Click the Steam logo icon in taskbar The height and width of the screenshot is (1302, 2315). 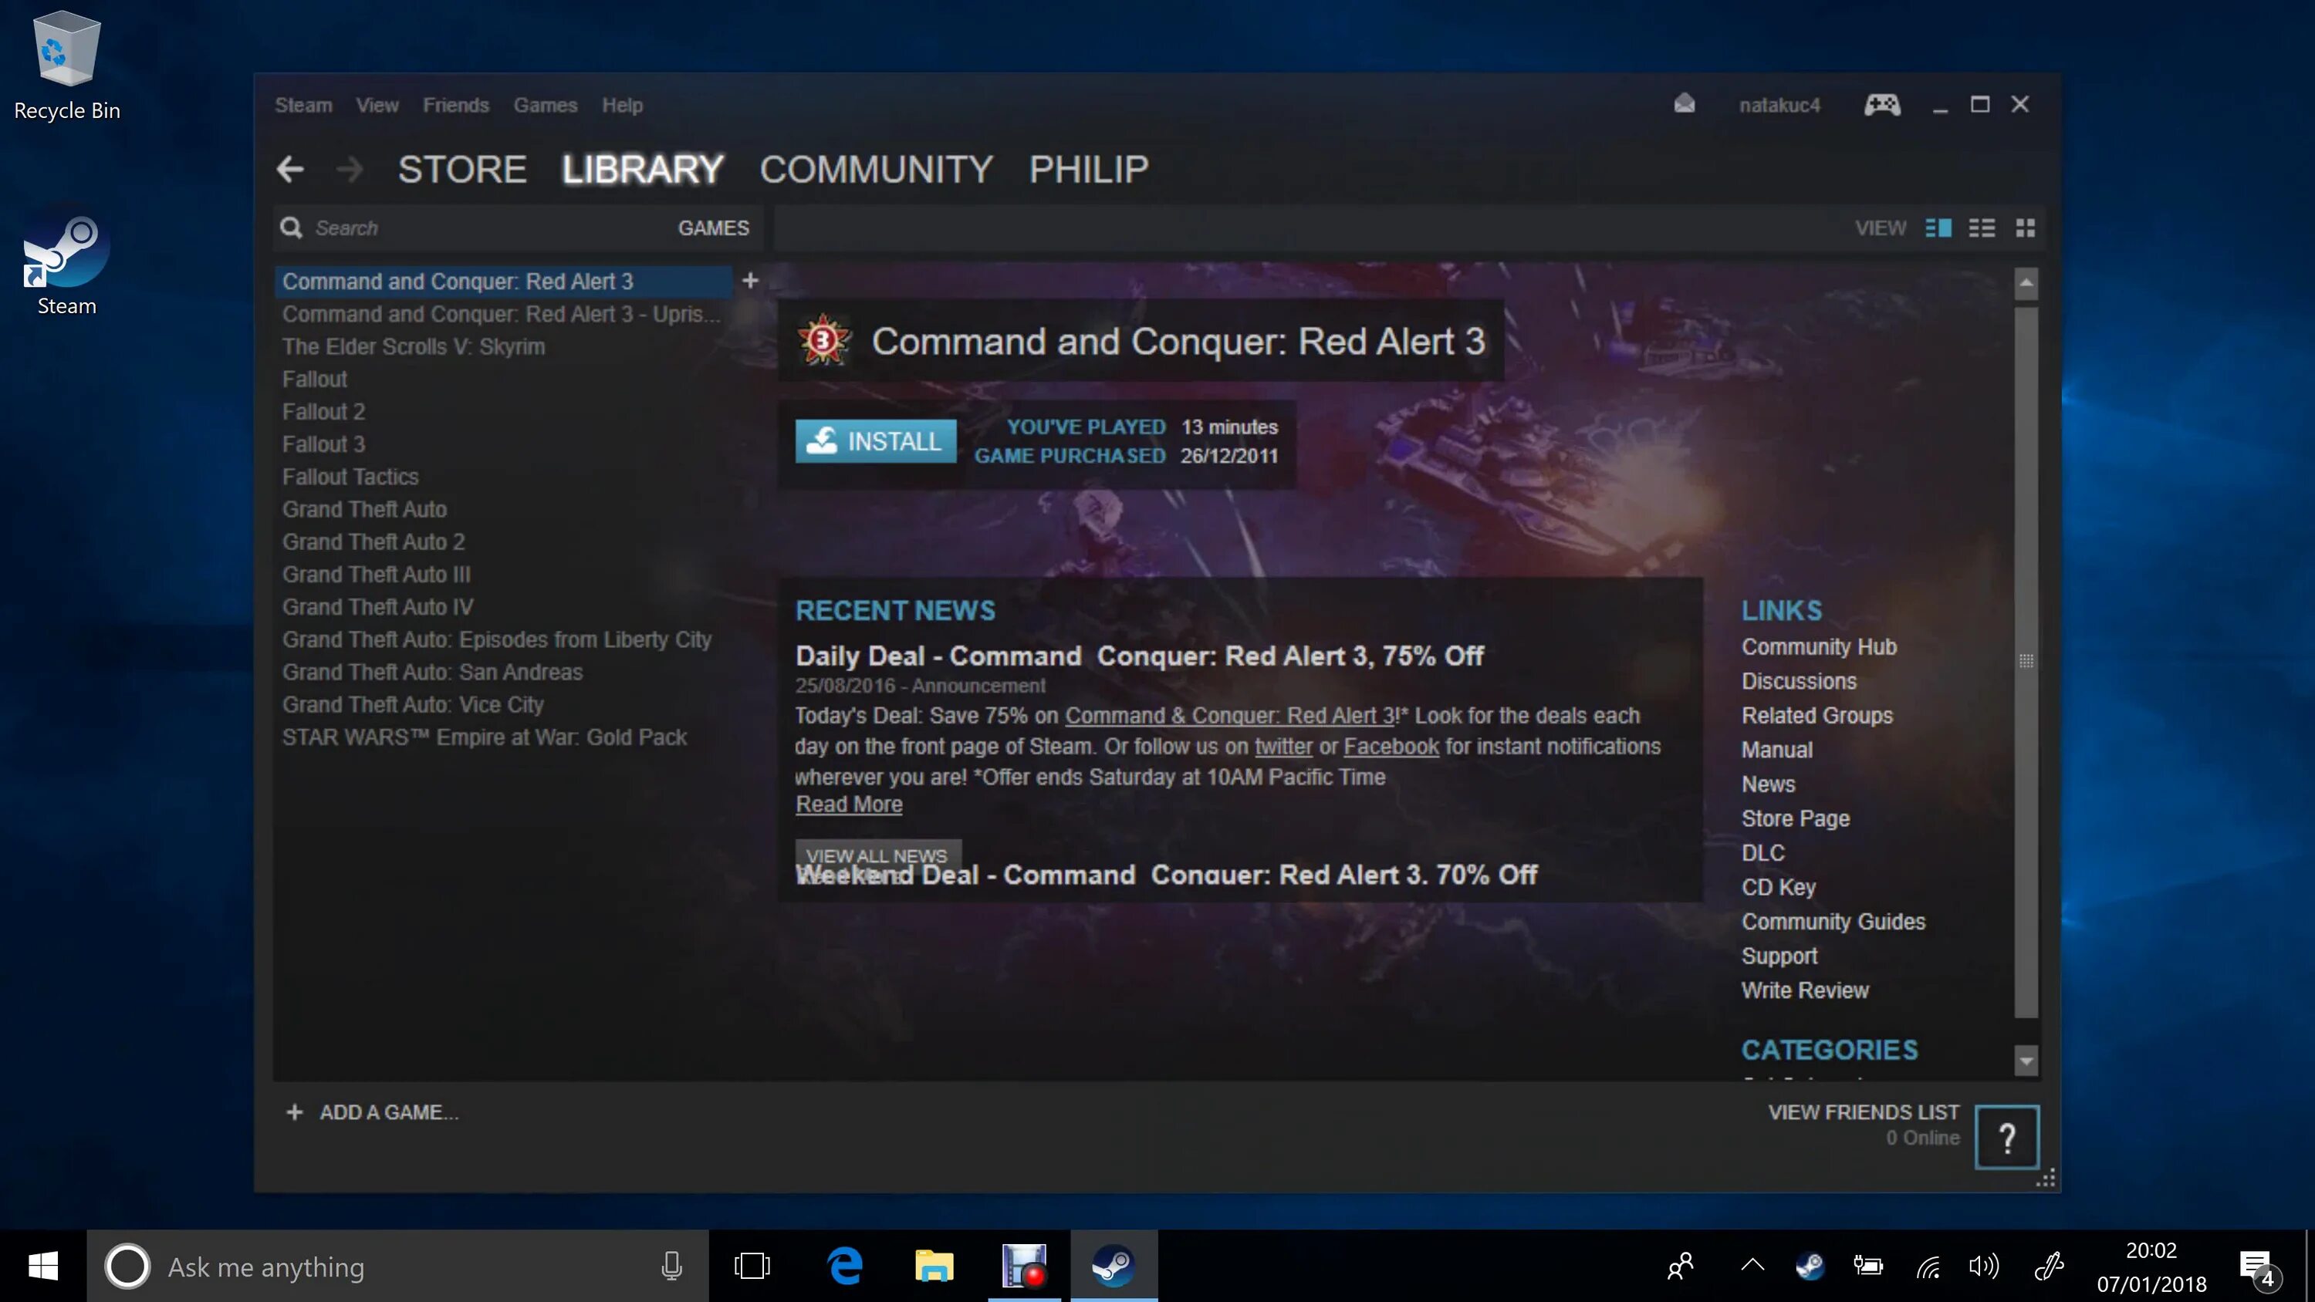tap(1113, 1266)
